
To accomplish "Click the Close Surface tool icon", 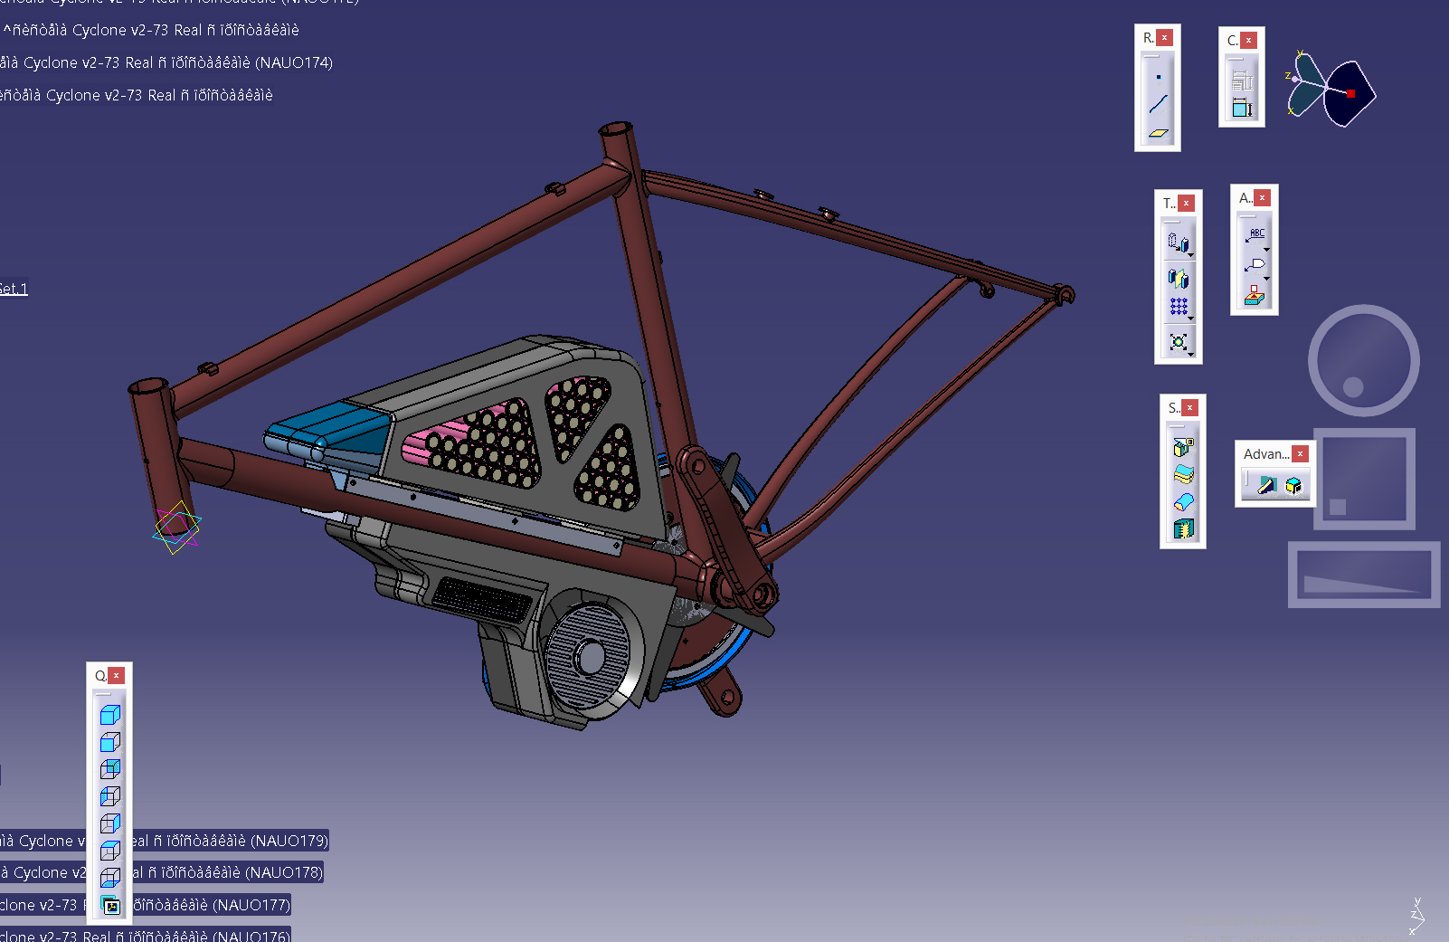I will pos(1183,501).
